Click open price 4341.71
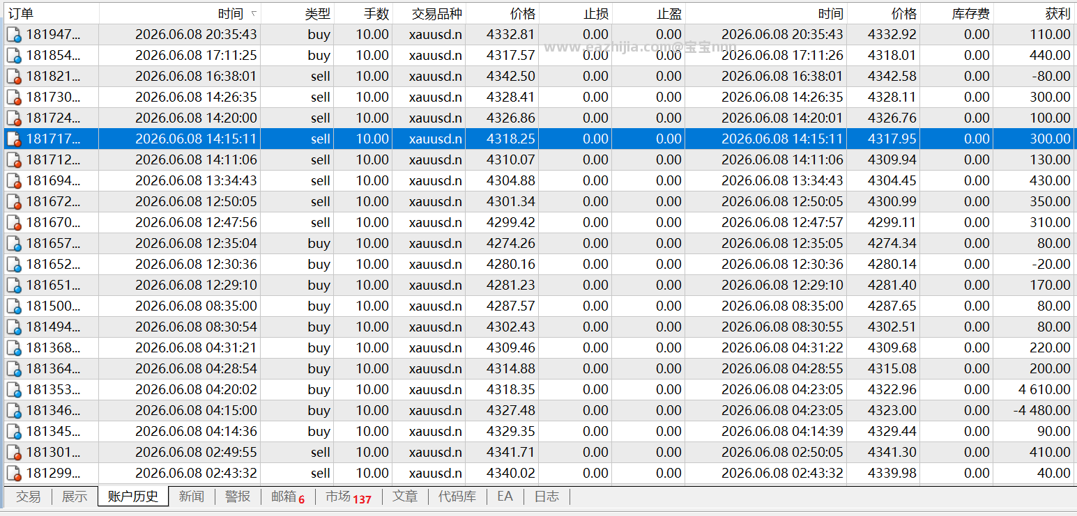The width and height of the screenshot is (1077, 516). tap(511, 453)
